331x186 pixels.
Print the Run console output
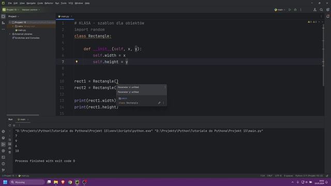10,148
